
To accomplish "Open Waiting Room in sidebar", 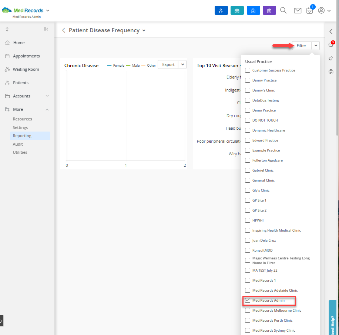I will [x=26, y=69].
